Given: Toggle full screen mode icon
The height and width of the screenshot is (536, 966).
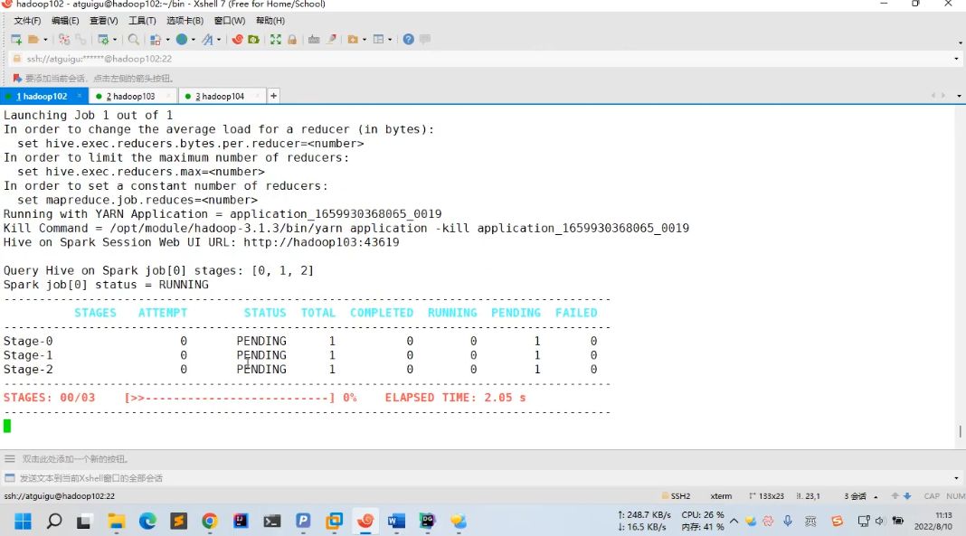Looking at the screenshot, I should click(x=275, y=40).
